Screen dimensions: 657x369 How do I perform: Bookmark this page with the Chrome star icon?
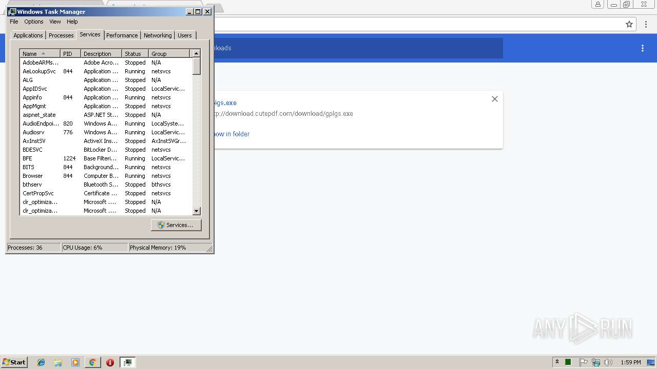(x=629, y=24)
